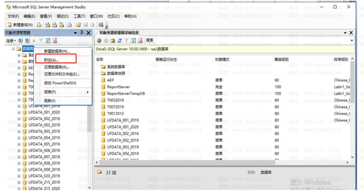This screenshot has width=364, height=192.
Task: Open the 窗口(W) menu
Action: (96, 16)
